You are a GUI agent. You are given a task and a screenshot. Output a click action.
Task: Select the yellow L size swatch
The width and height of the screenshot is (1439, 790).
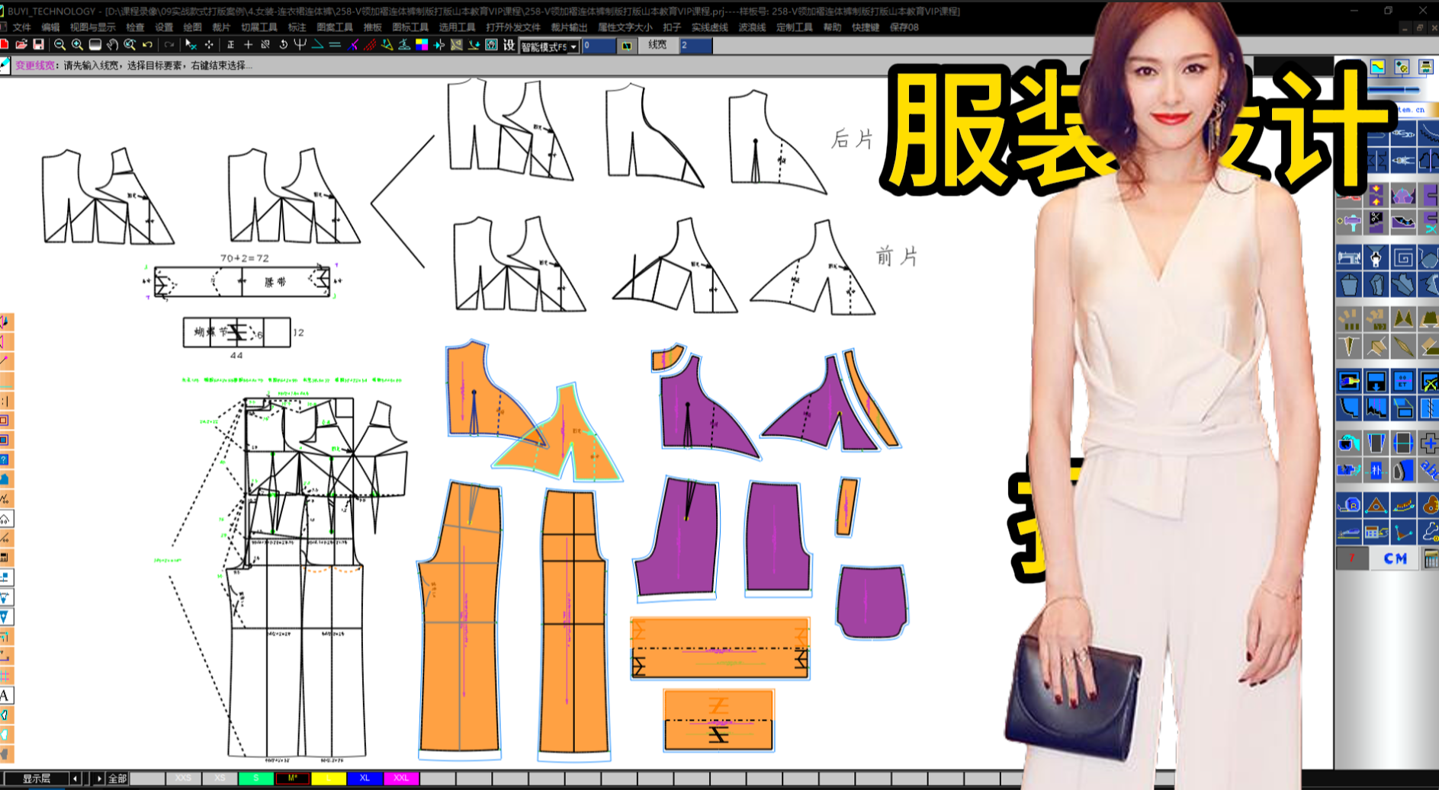click(328, 779)
